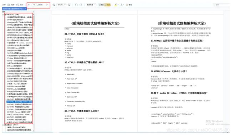Open outline item 16 about target attribute
The width and height of the screenshot is (232, 135).
(x=19, y=56)
